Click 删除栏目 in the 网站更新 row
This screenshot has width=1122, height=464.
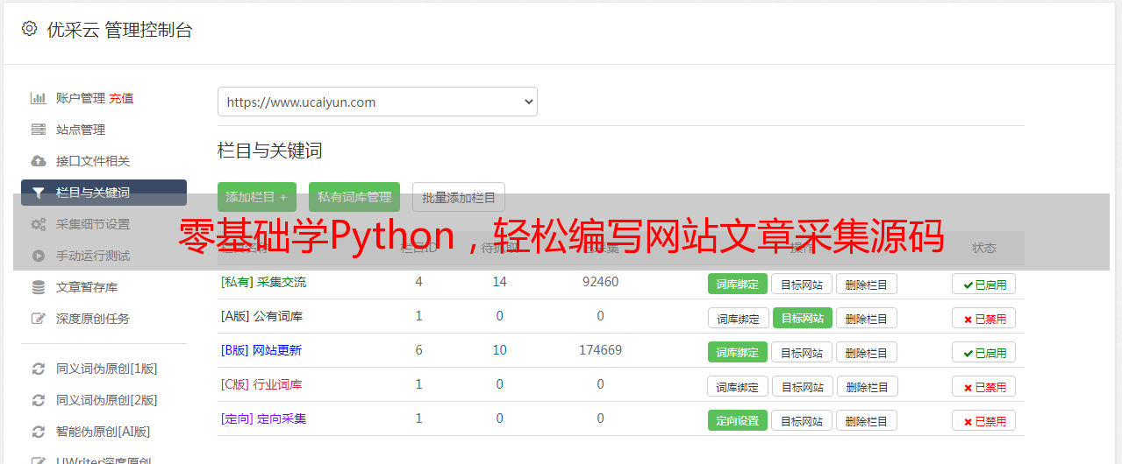tap(866, 352)
